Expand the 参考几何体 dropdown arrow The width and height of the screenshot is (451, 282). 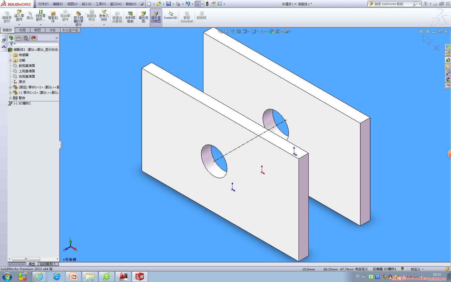click(104, 25)
